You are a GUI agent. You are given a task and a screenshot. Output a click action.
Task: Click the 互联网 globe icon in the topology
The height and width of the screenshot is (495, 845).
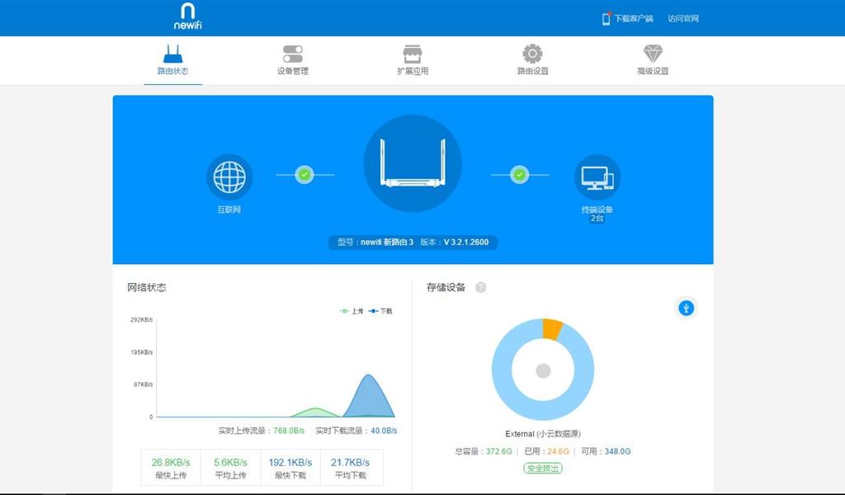tap(229, 175)
